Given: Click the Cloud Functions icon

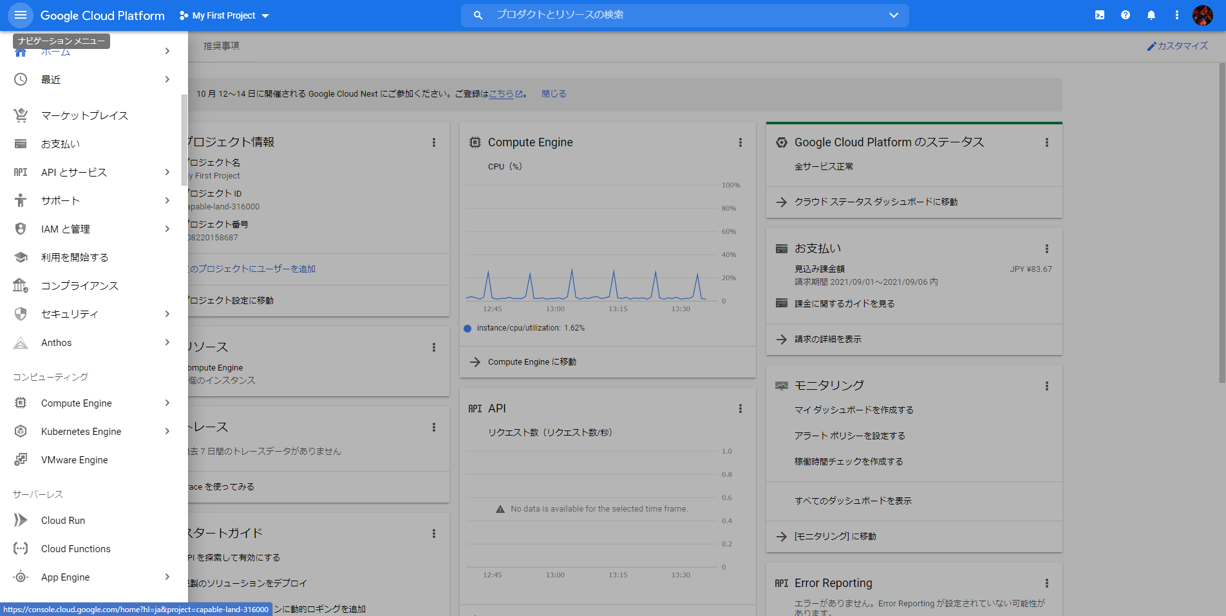Looking at the screenshot, I should [21, 548].
